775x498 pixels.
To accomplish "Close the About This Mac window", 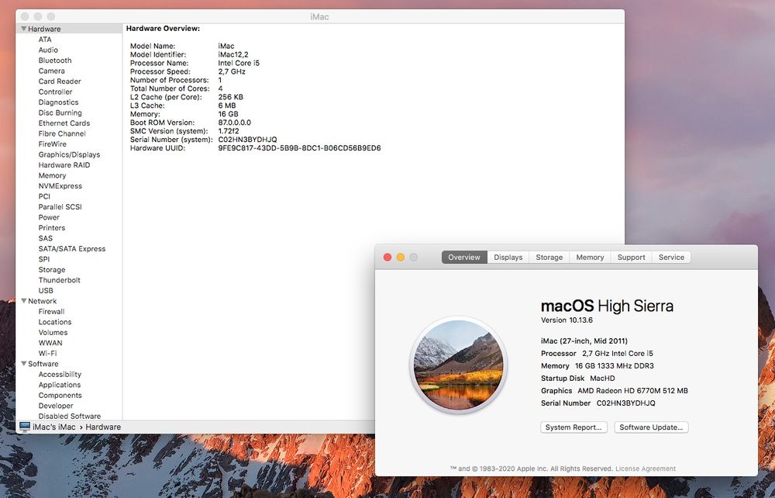I will click(387, 258).
